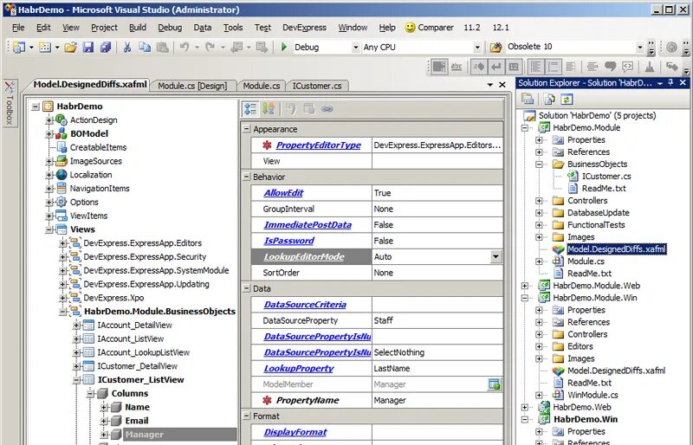693x445 pixels.
Task: Open the Any CPU platform dropdown
Action: click(477, 47)
